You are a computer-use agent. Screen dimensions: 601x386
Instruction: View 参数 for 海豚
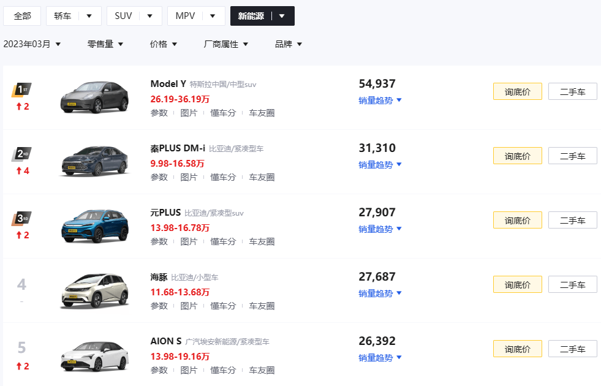(159, 306)
